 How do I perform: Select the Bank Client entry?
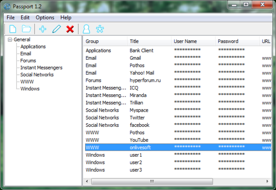[x=178, y=51]
